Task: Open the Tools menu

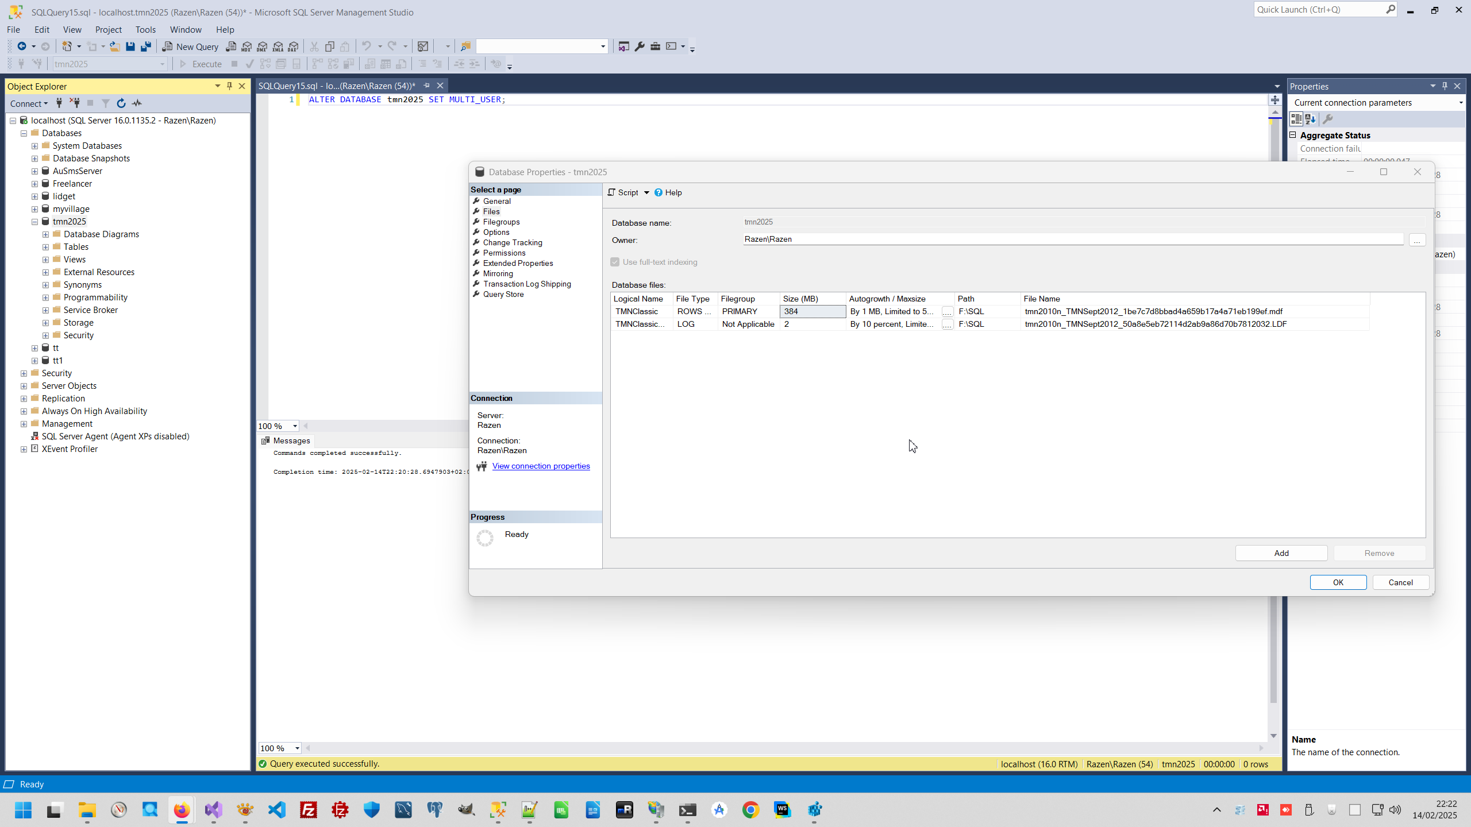Action: point(145,29)
